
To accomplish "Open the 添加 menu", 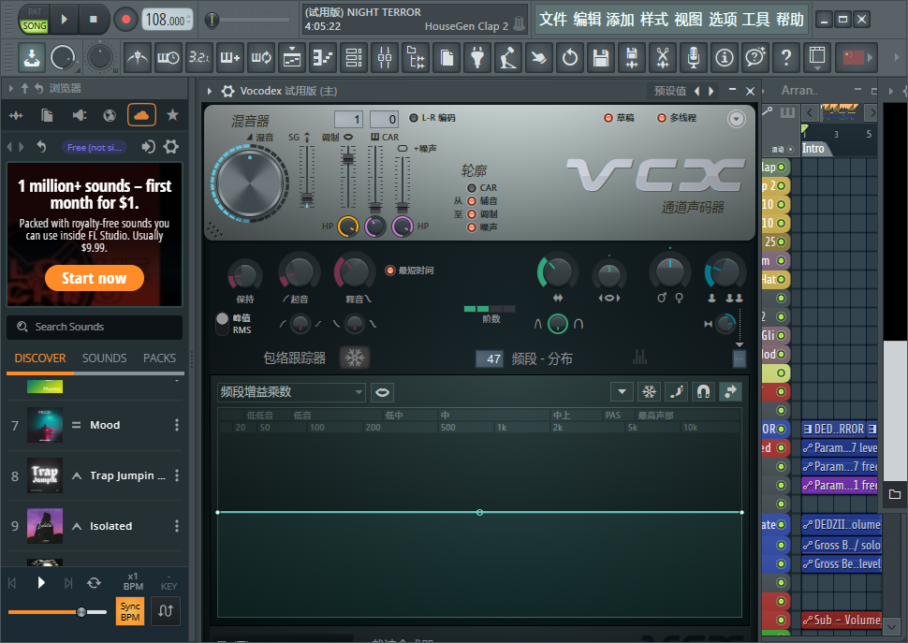I will [x=621, y=20].
